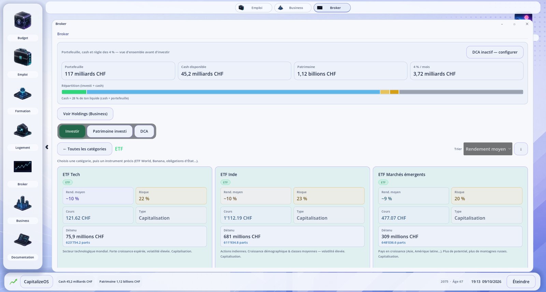Open the ETF Marchés émergents card title
This screenshot has width=546, height=292.
click(402, 175)
